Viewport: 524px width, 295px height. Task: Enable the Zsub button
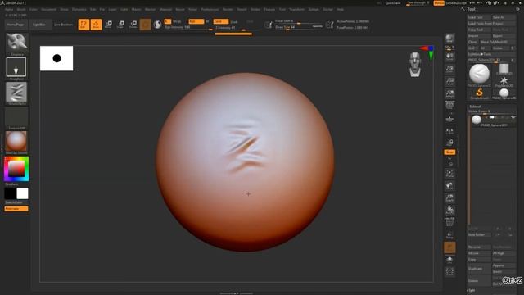(x=234, y=22)
